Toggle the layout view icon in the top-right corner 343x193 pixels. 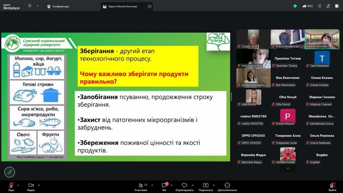pos(337,6)
